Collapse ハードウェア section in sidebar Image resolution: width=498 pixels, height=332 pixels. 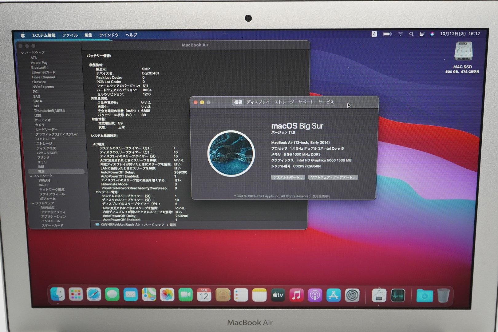click(22, 53)
